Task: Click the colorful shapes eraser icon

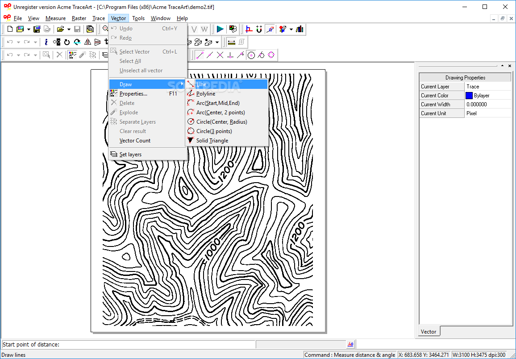Action: point(283,29)
